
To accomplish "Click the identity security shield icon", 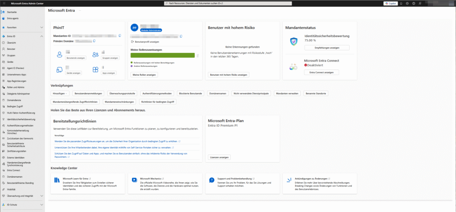I will 294,41.
